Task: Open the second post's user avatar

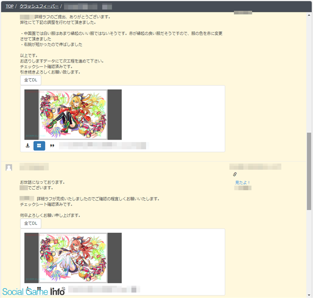Action: coord(9,168)
